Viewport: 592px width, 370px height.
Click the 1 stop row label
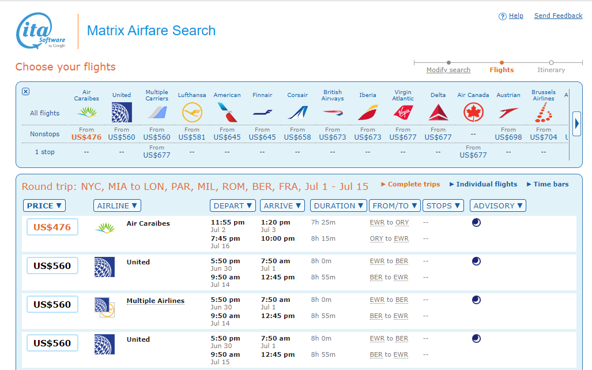[44, 152]
